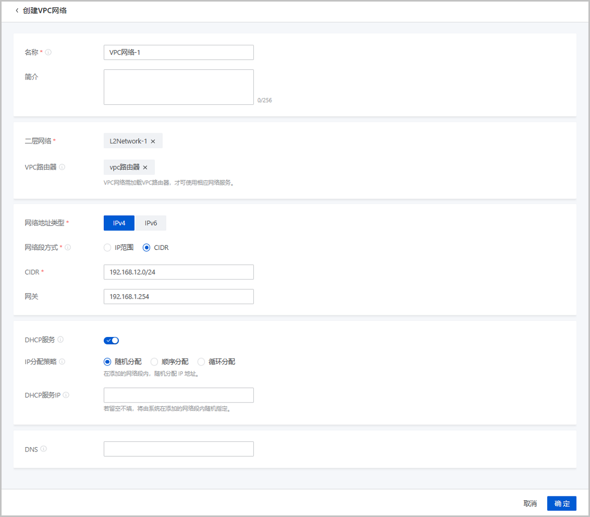Image resolution: width=590 pixels, height=517 pixels.
Task: Click the info icon next to 网络段方式
Action: [x=68, y=247]
